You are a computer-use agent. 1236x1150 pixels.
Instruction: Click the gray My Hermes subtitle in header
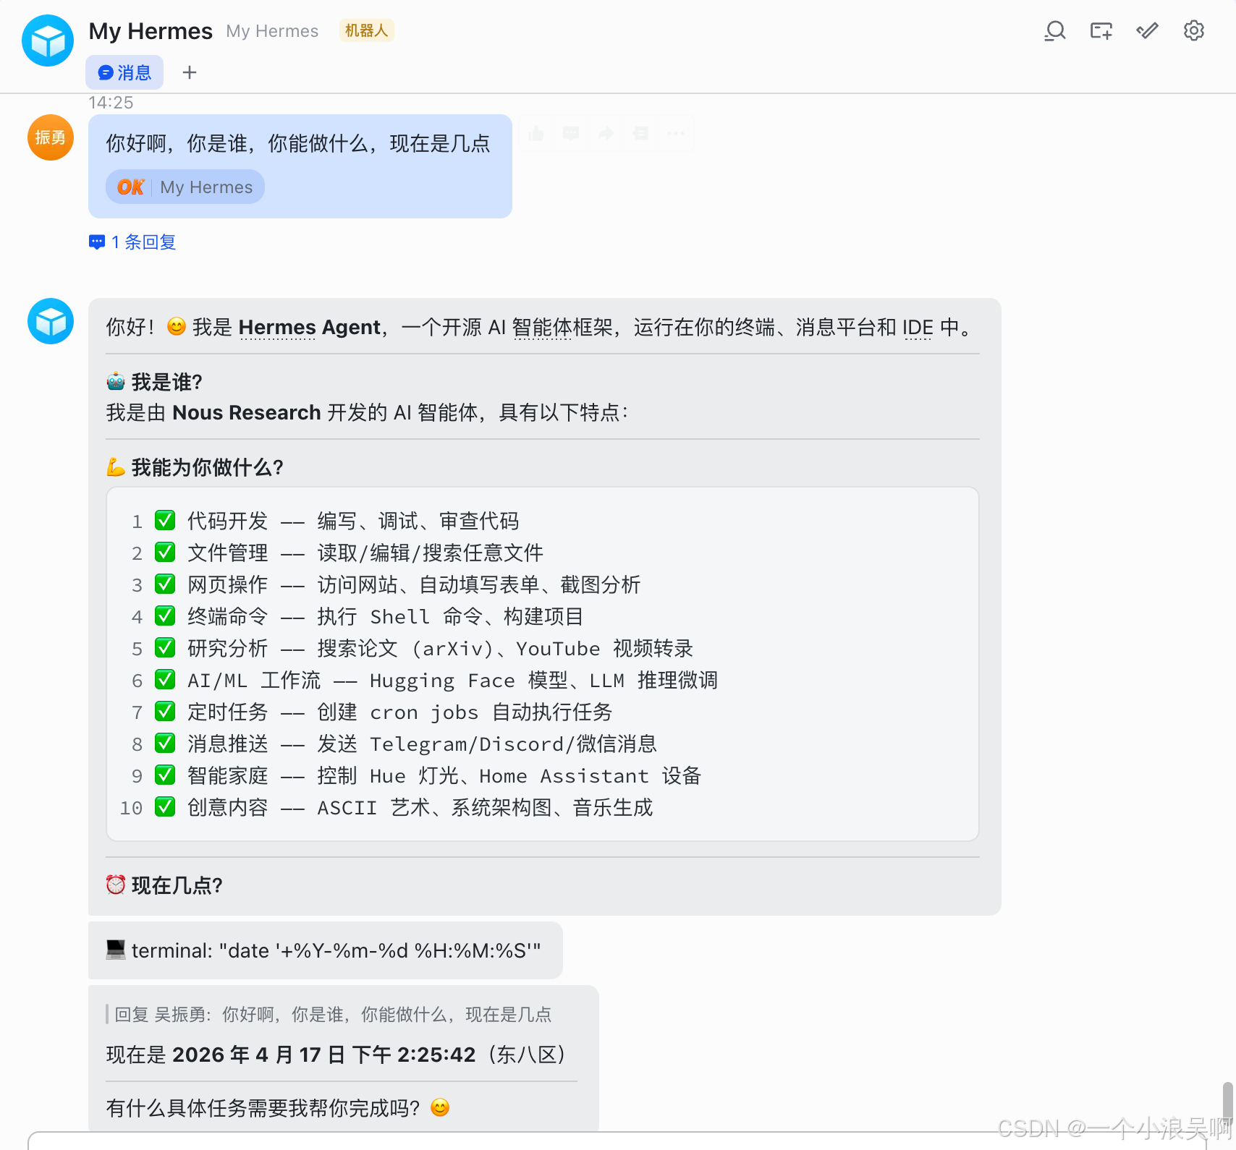pos(272,31)
